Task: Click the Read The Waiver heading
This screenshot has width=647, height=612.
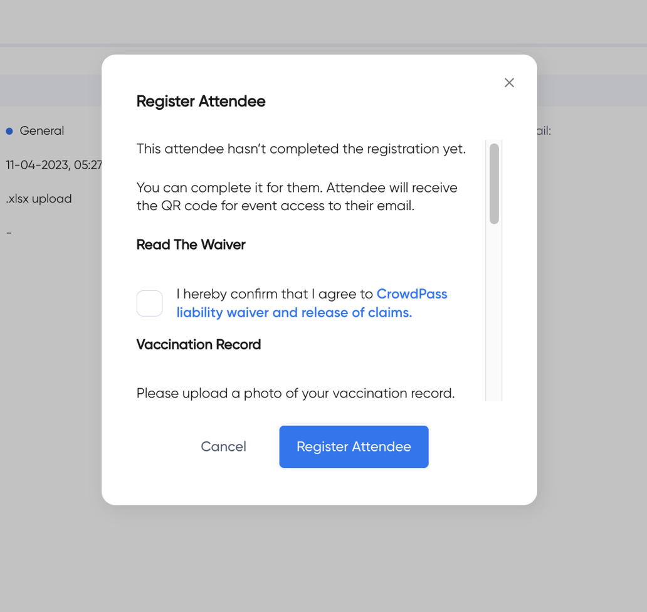Action: pyautogui.click(x=191, y=245)
